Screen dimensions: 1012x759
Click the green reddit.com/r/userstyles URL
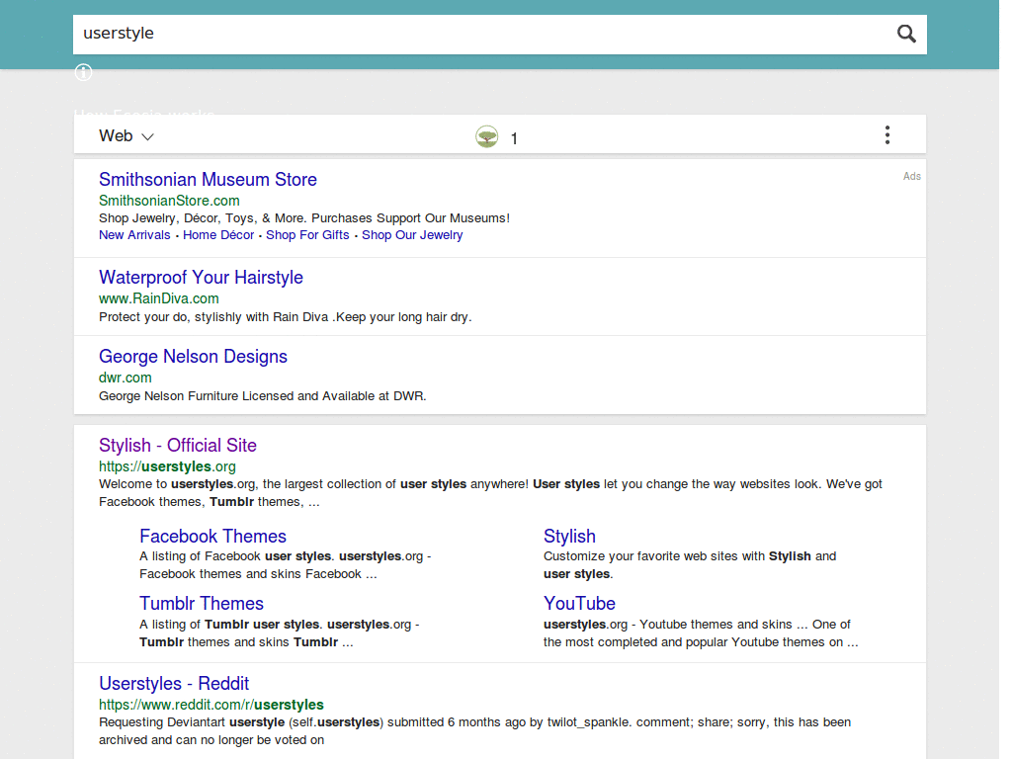point(211,704)
